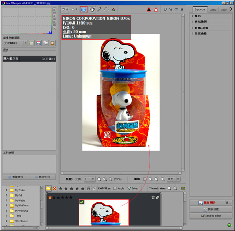Click the chain link filter icon

click(x=95, y=188)
